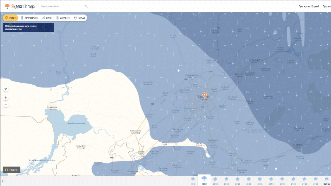The image size is (331, 186).
Task: Click the Ангрен city label on map
Action: [x=297, y=145]
